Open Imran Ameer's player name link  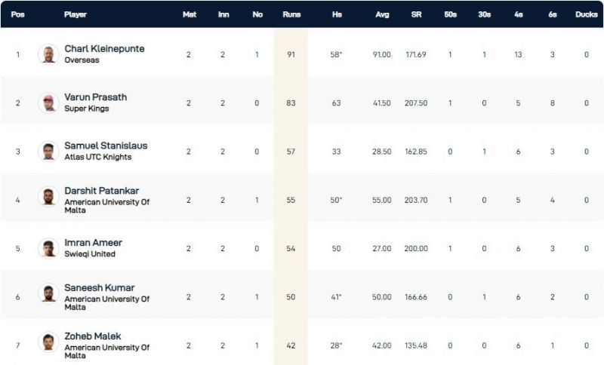coord(93,243)
